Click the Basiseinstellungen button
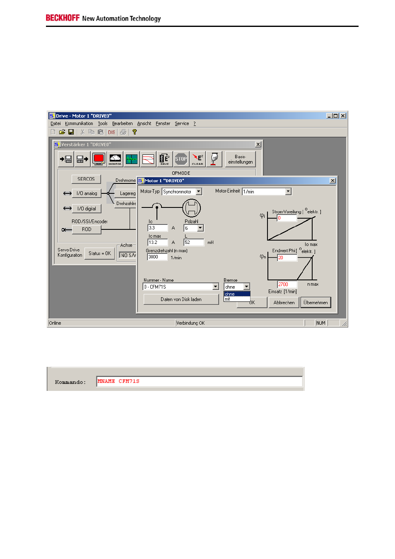This screenshot has width=395, height=559. (x=241, y=159)
